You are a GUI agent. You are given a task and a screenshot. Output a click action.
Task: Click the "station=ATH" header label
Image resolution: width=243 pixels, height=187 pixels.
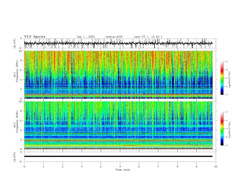(x=114, y=37)
